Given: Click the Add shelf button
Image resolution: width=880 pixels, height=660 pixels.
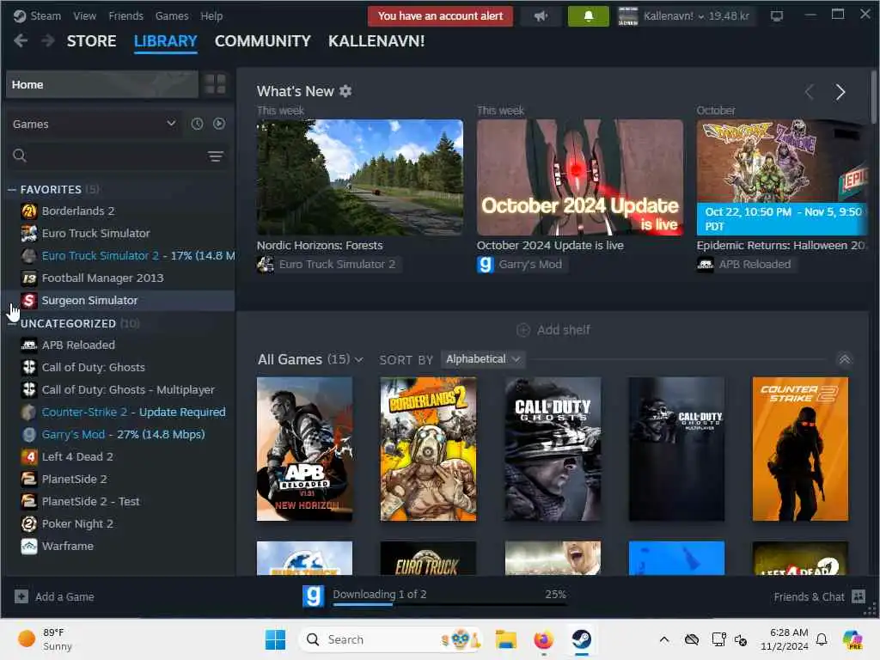Looking at the screenshot, I should [553, 330].
